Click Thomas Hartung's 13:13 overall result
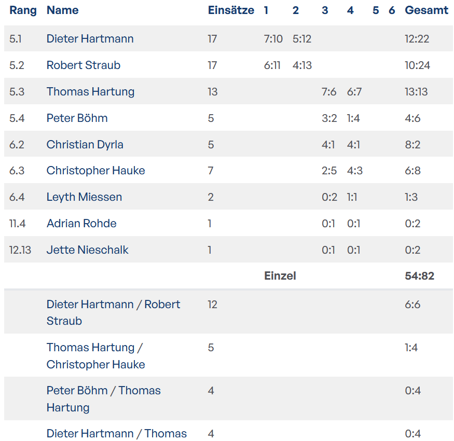Image resolution: width=454 pixels, height=441 pixels. coord(416,92)
